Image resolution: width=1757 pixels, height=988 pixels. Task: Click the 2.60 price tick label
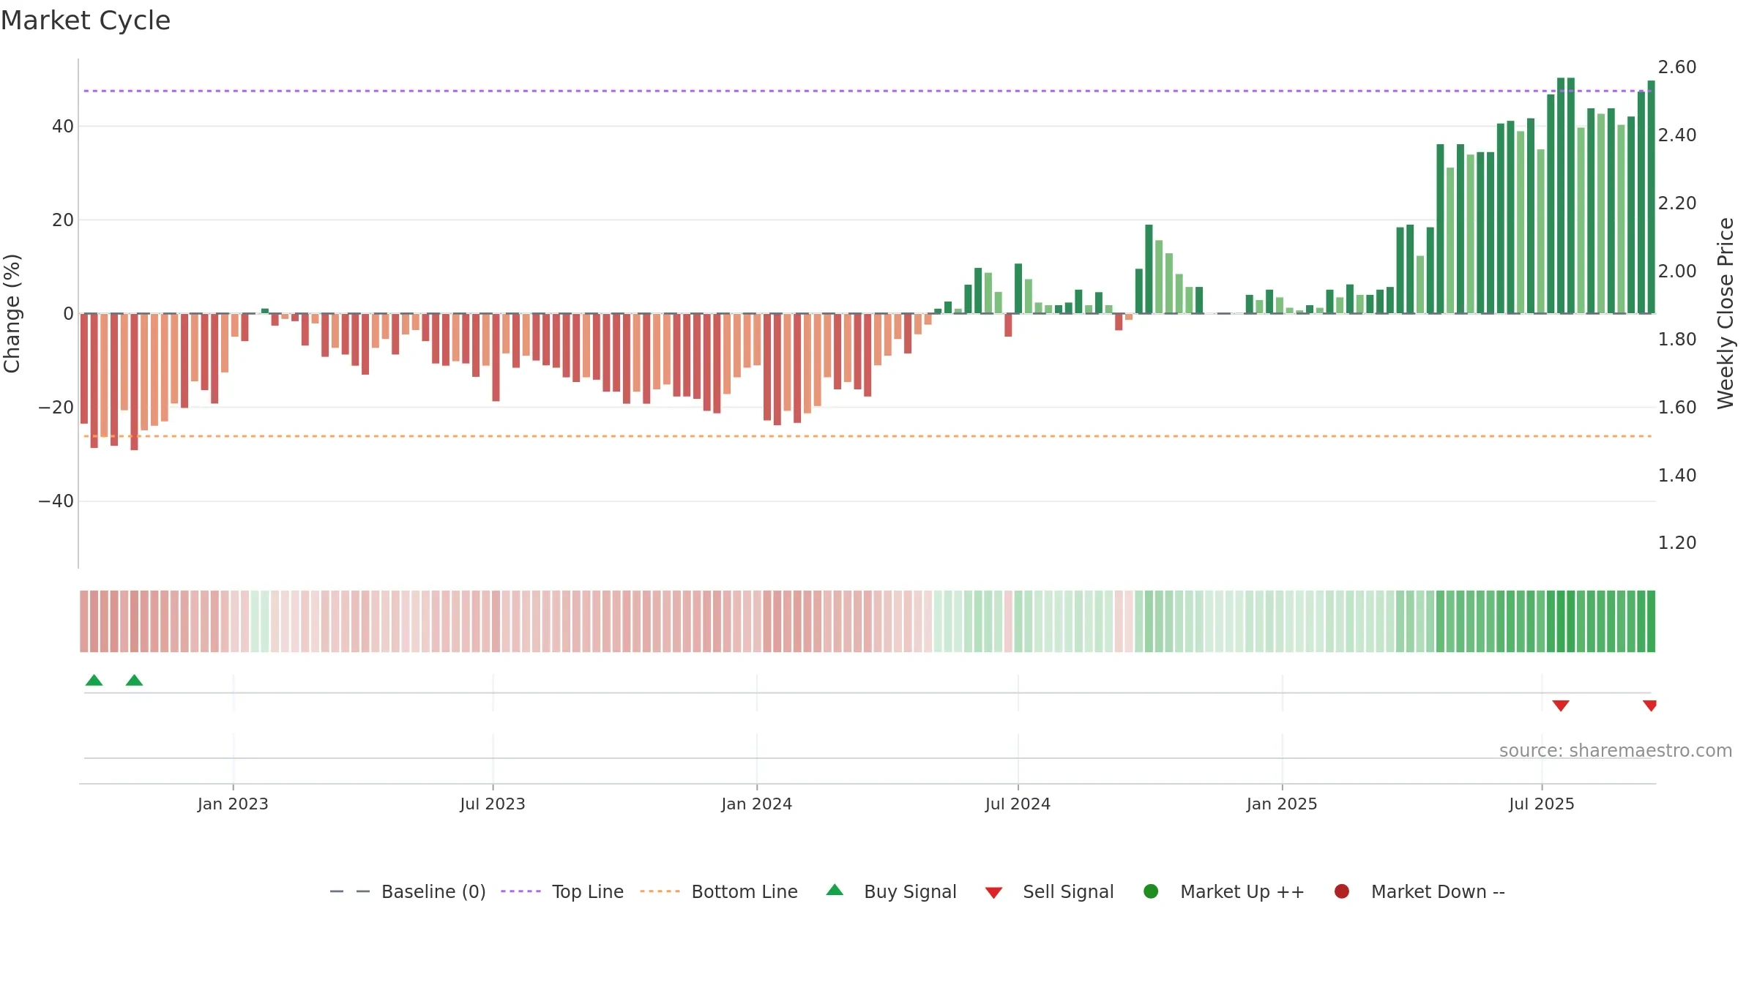pos(1677,67)
